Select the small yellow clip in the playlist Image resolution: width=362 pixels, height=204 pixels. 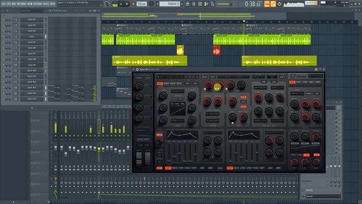coord(180,50)
